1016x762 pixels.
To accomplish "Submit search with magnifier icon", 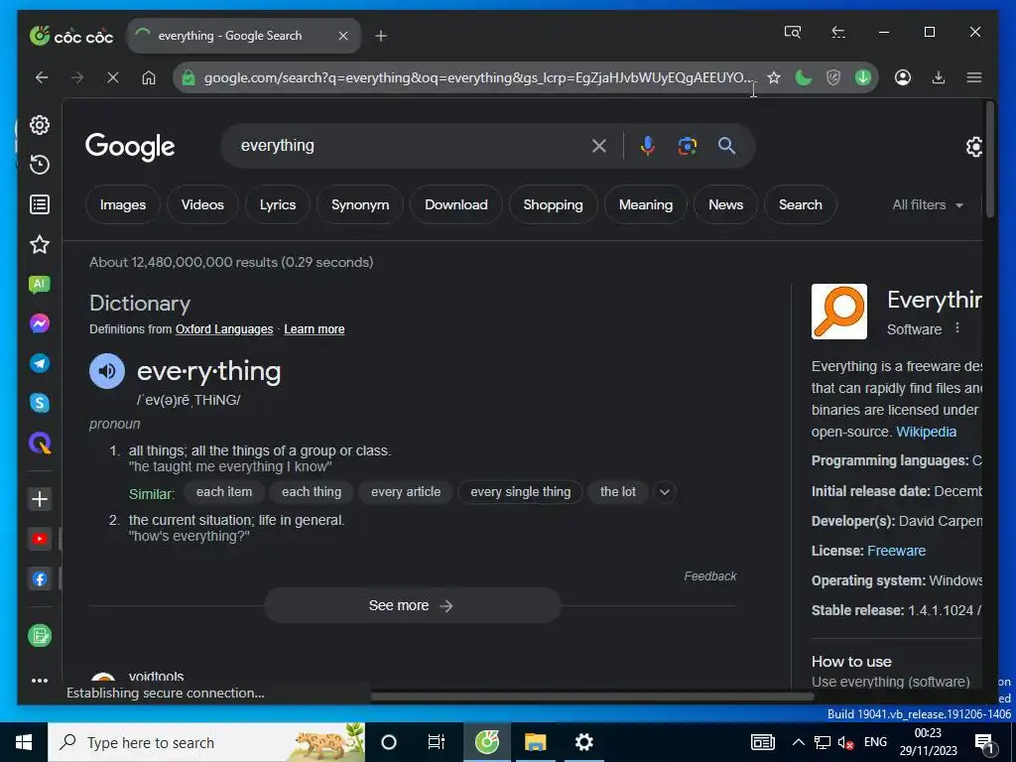I will point(727,146).
